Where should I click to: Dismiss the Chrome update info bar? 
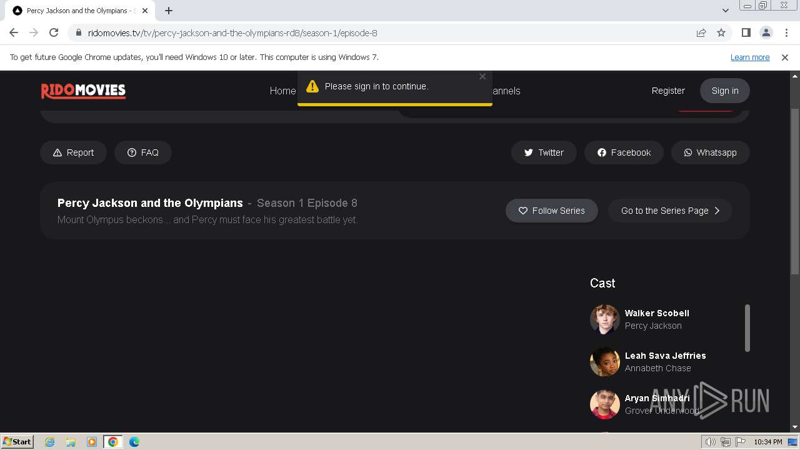coord(785,57)
